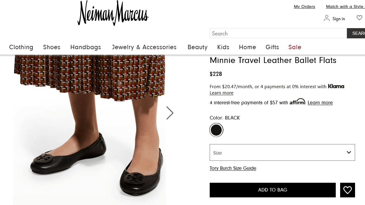
Task: Click the Neiman Marcus logo
Action: pyautogui.click(x=113, y=13)
